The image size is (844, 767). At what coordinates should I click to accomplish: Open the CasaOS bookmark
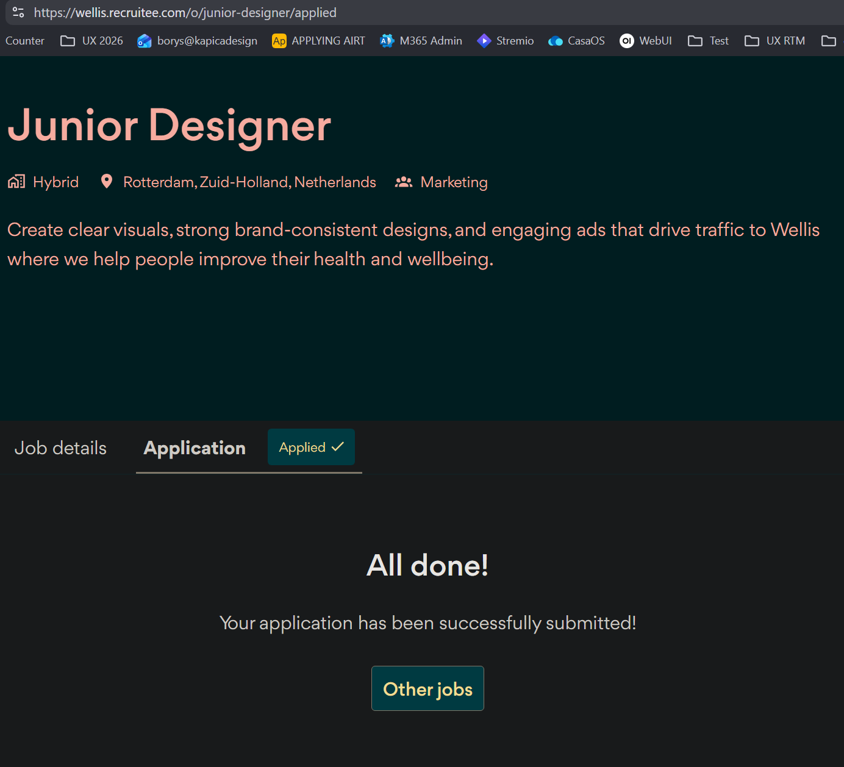coord(576,41)
